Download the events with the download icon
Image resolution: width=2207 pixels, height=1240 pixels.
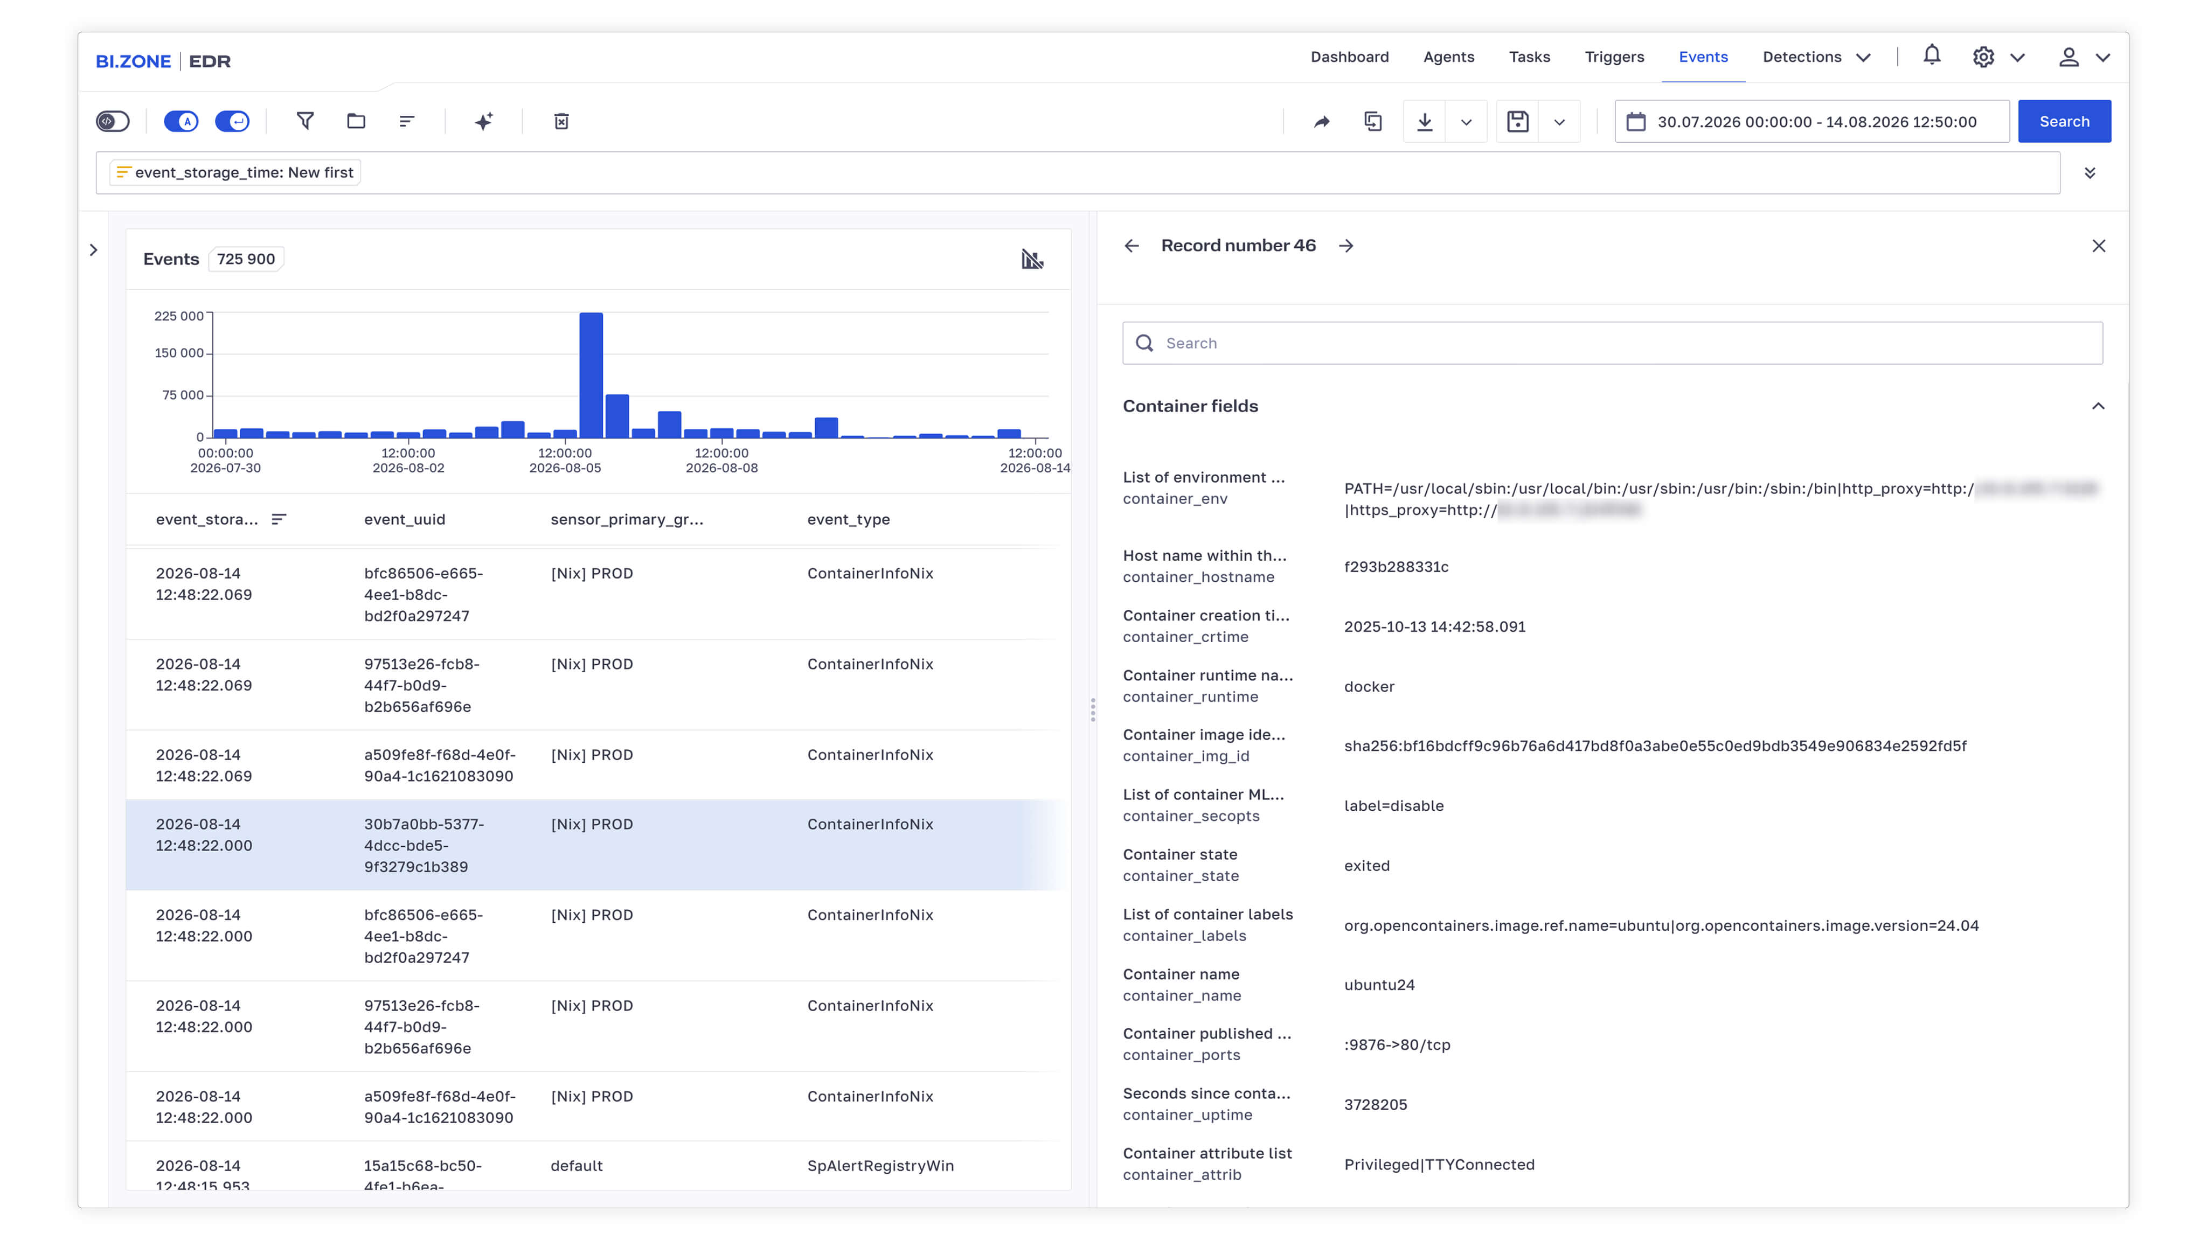1425,122
